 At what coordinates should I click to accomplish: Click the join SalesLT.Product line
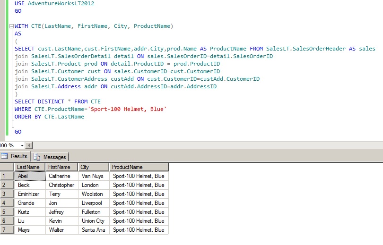117,64
